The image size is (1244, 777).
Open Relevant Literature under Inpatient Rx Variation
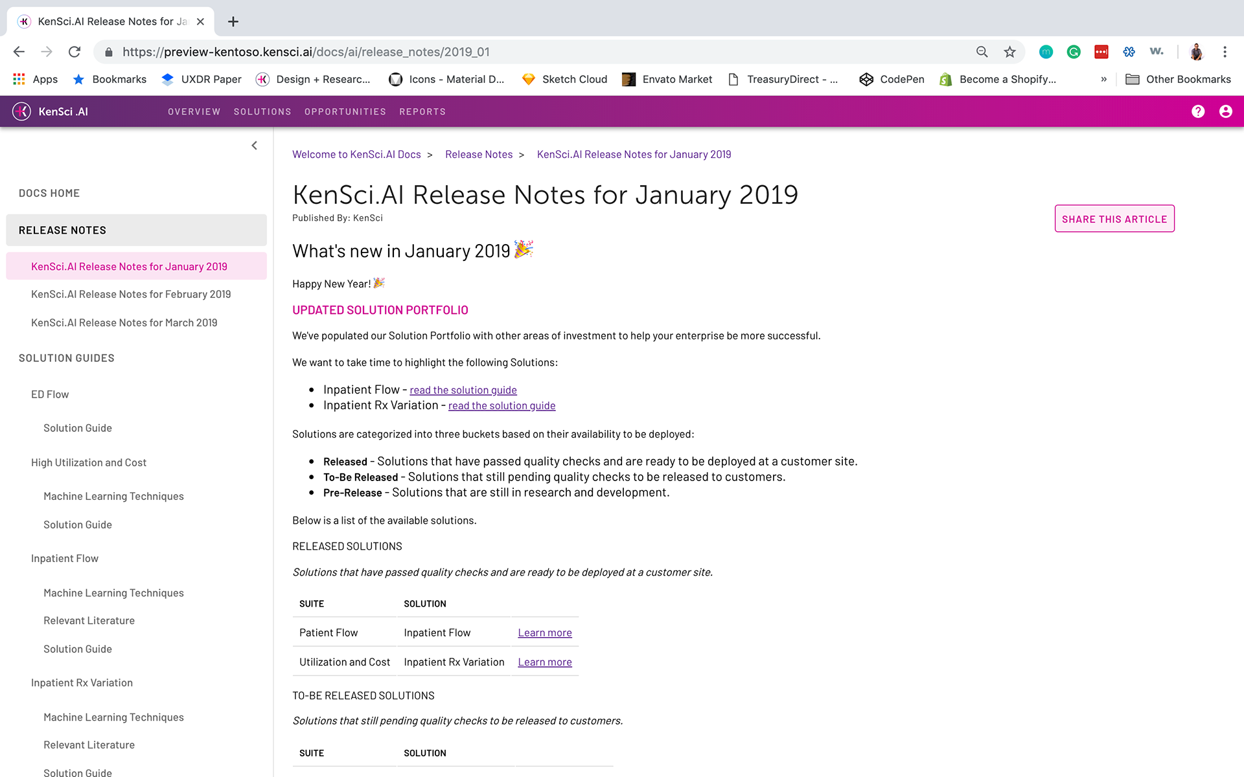click(89, 745)
